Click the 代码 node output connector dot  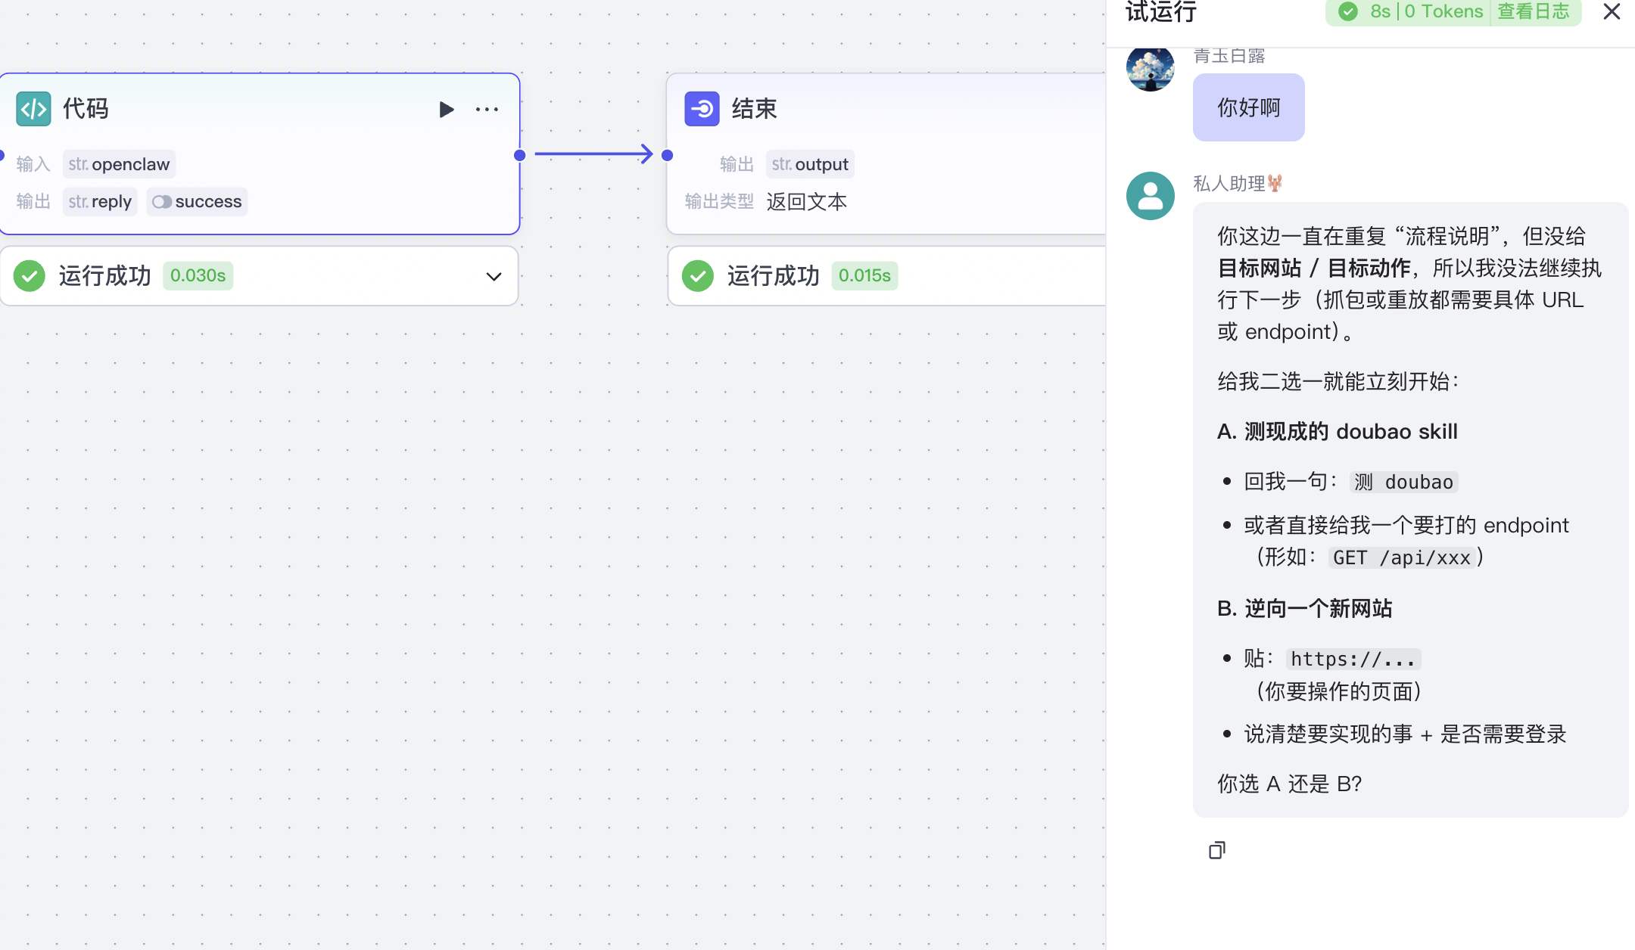519,155
